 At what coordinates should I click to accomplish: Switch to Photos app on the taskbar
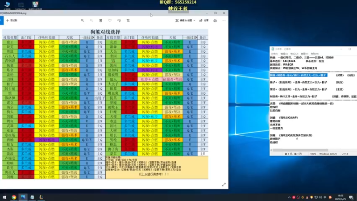pyautogui.click(x=23, y=197)
